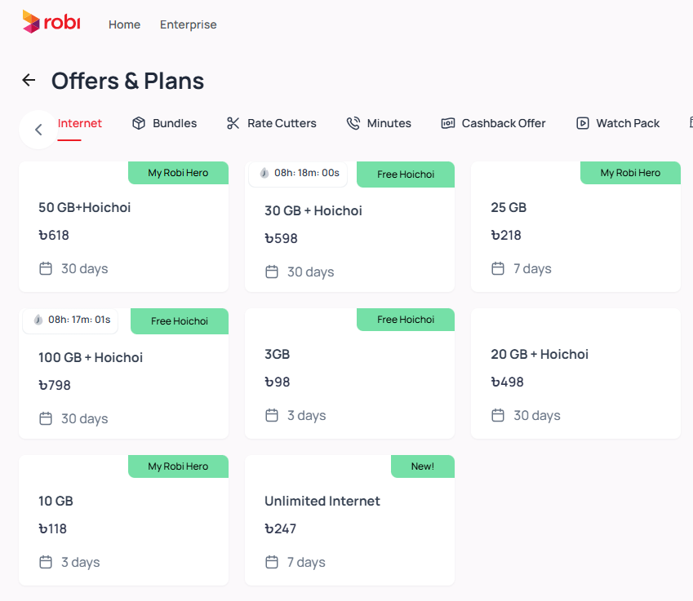This screenshot has width=693, height=601.
Task: Click the Bundles box icon
Action: coord(139,123)
